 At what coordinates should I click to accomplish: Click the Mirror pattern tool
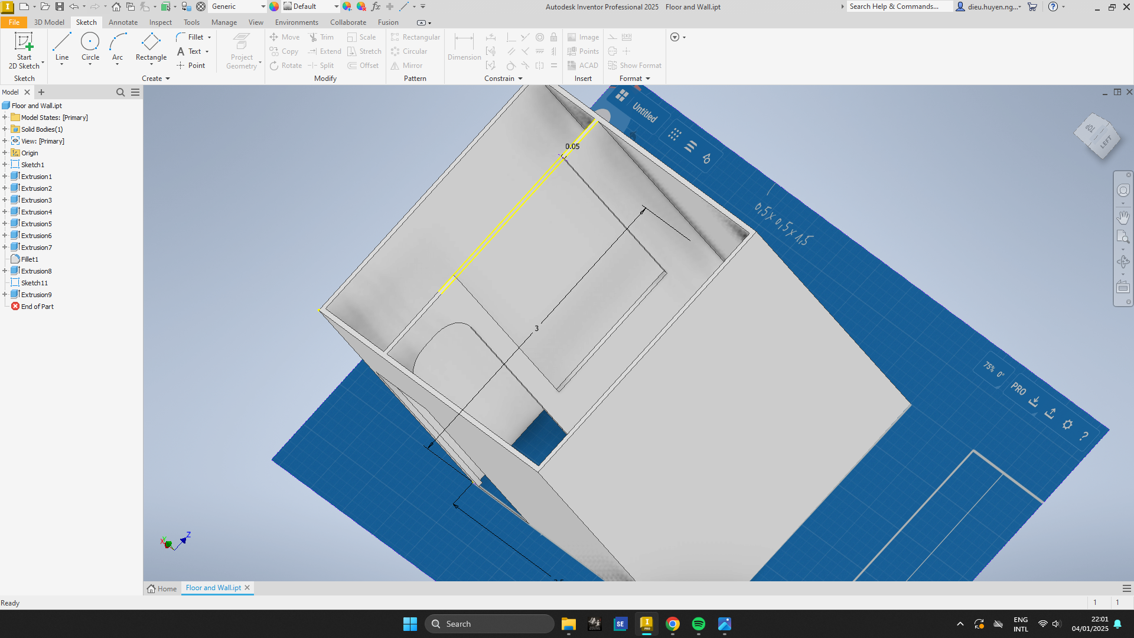(x=406, y=66)
